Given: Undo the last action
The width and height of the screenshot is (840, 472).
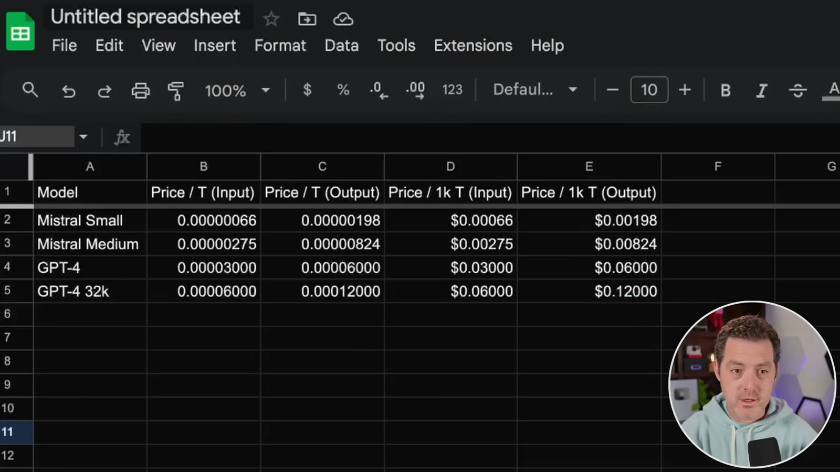Looking at the screenshot, I should coord(68,91).
